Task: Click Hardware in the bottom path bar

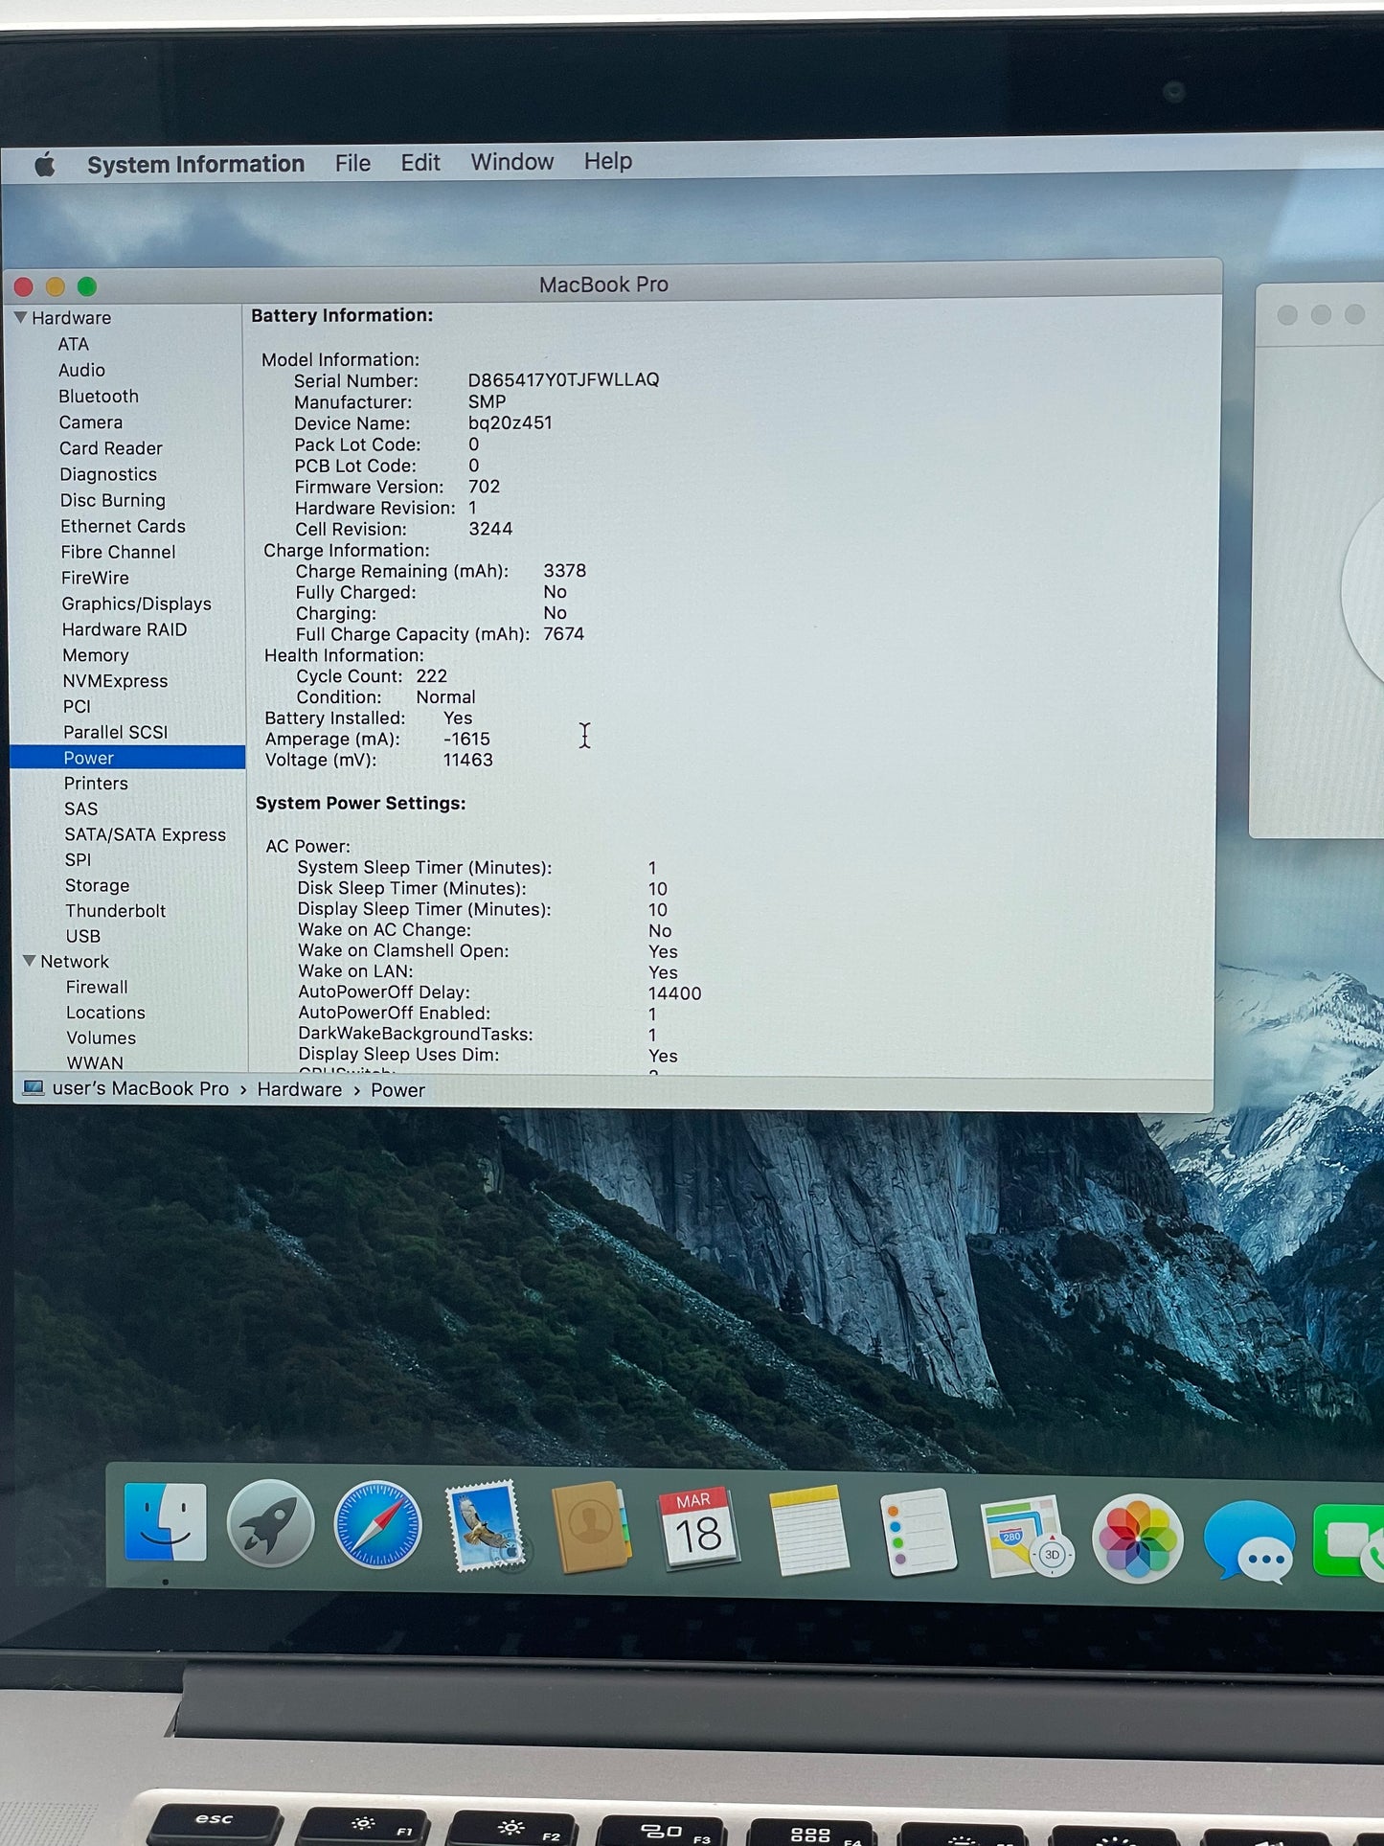Action: click(x=299, y=1089)
